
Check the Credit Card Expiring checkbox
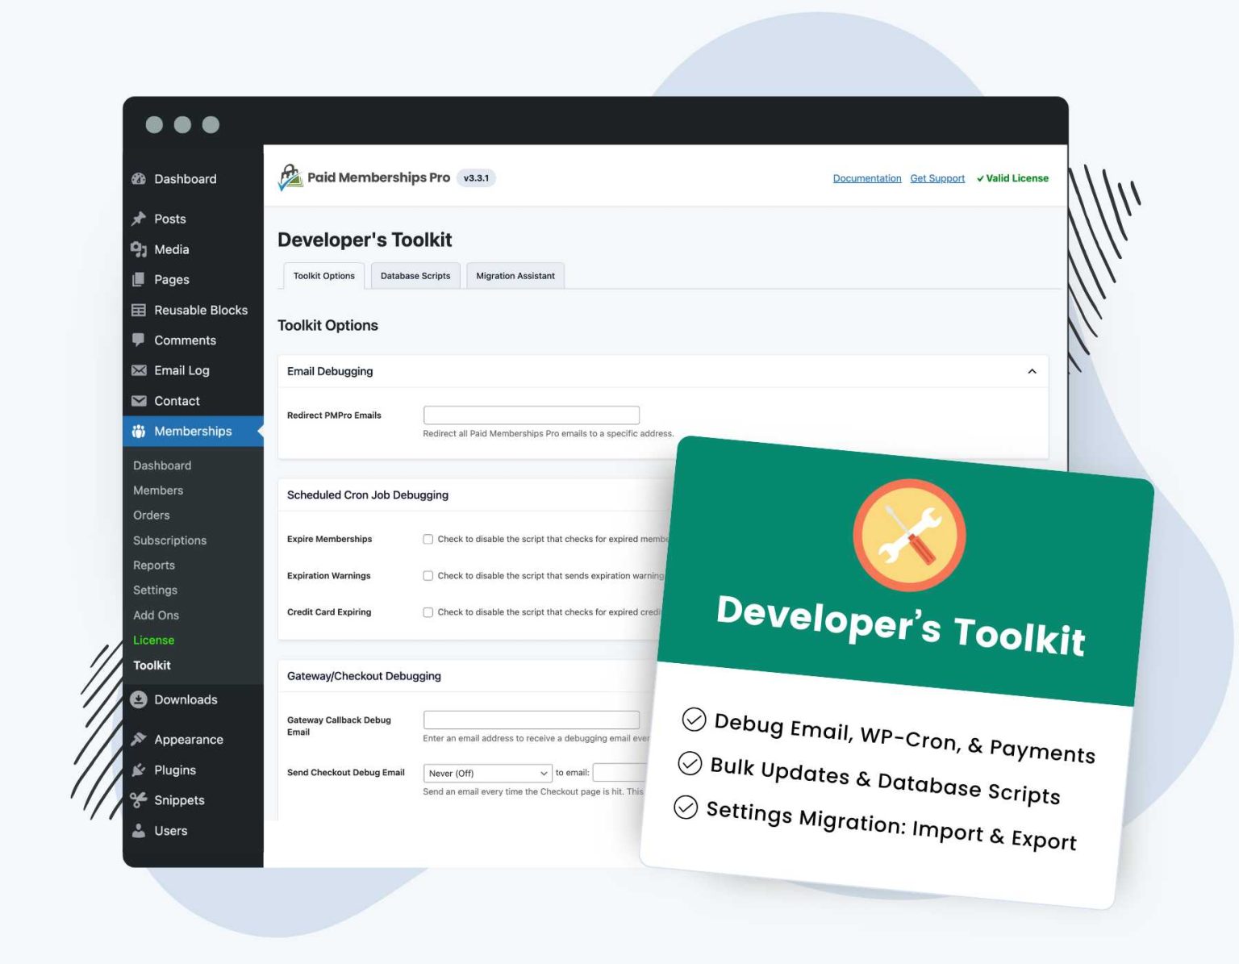(428, 611)
